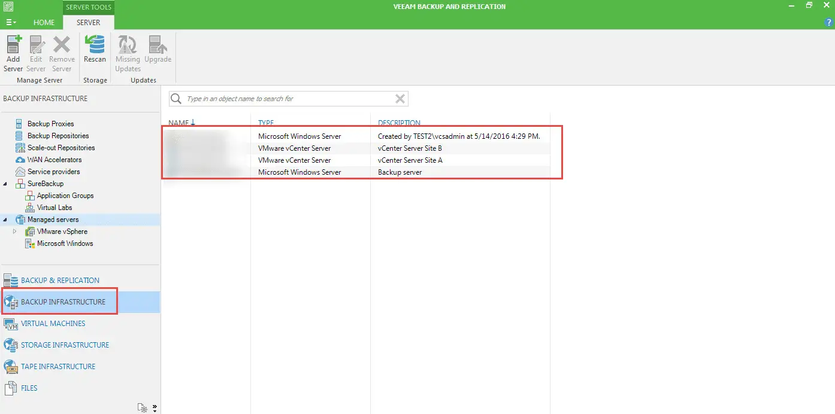Sort the list by the Type column

tap(265, 123)
